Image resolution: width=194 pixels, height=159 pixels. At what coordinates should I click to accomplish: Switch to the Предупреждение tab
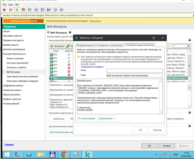coord(85,45)
